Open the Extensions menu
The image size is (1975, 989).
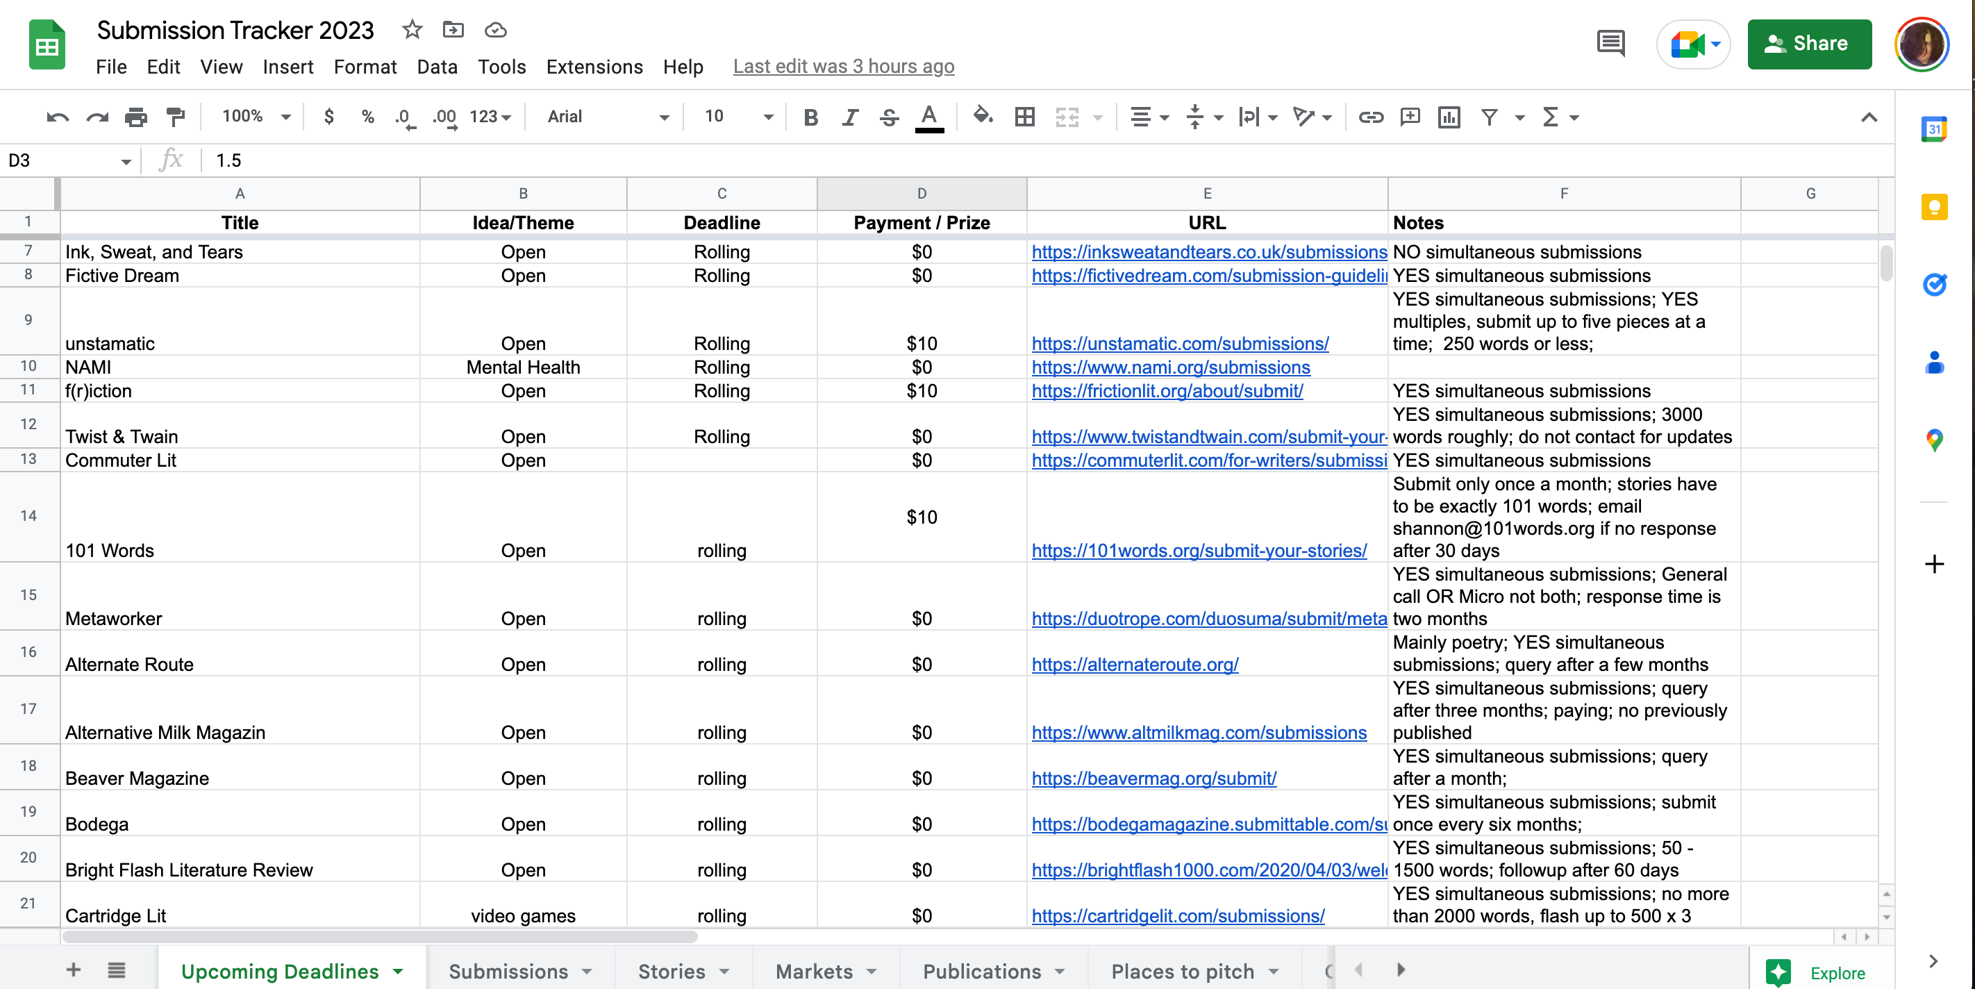594,67
